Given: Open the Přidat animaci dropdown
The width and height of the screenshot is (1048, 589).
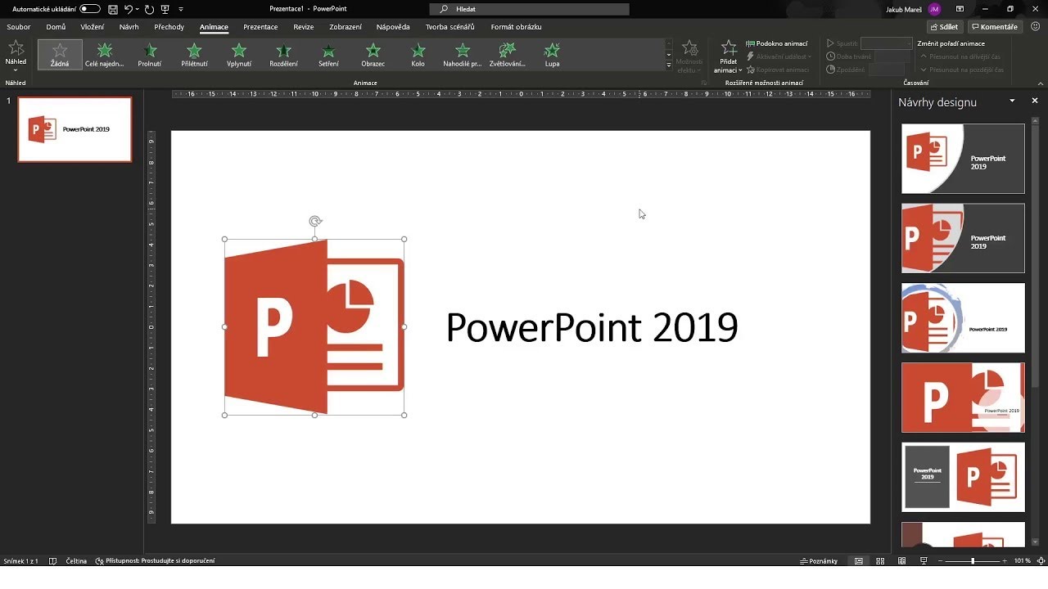Looking at the screenshot, I should [728, 56].
